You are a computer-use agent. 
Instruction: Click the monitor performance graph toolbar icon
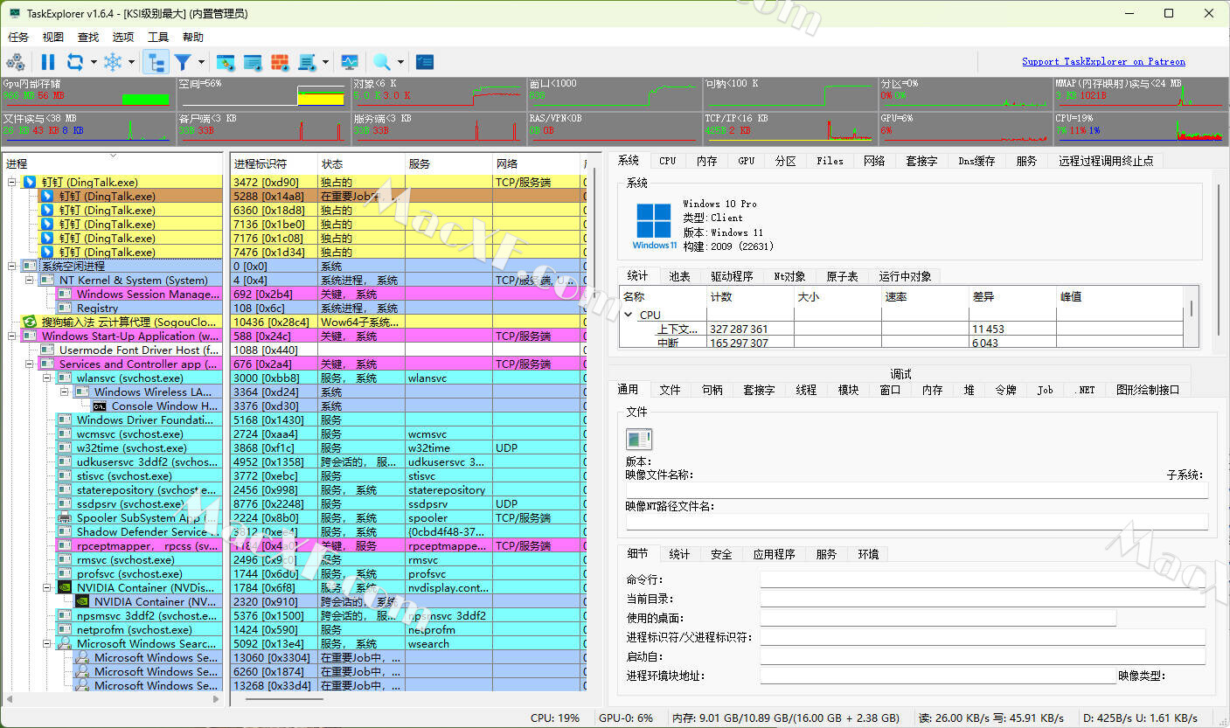[350, 62]
